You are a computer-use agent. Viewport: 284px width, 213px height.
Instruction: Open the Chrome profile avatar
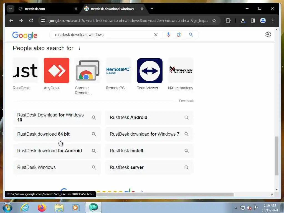pos(263,21)
